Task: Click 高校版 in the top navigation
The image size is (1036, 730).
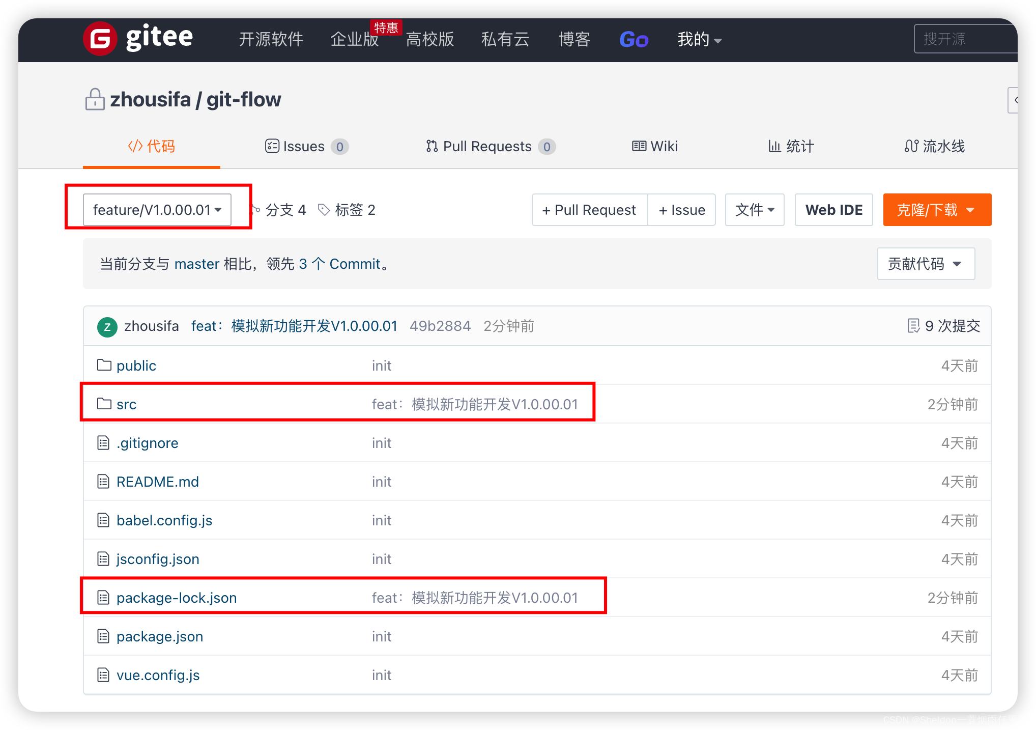Action: tap(430, 39)
